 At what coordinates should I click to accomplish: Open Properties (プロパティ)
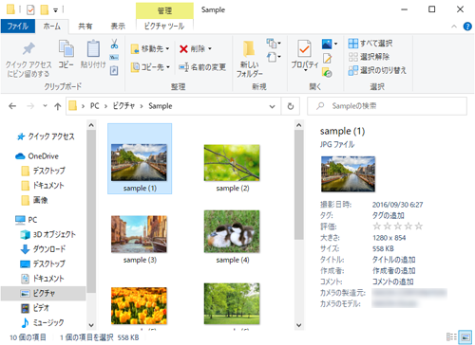tap(304, 55)
